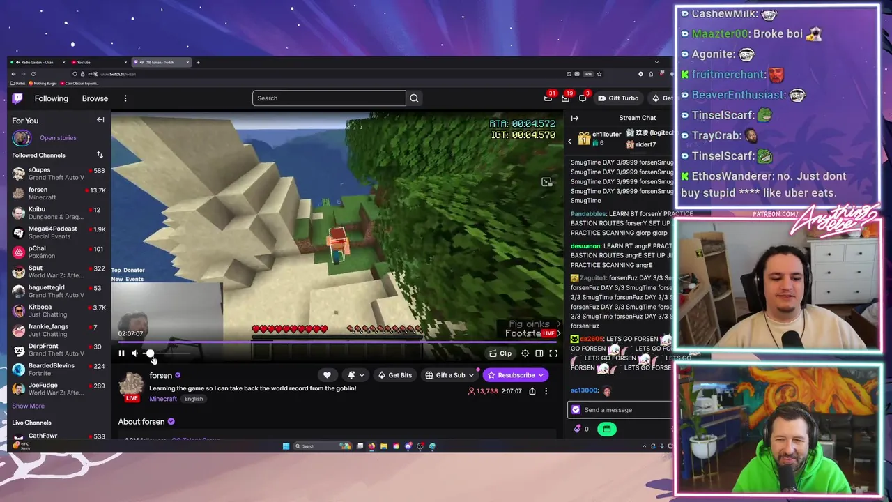Create a clip with the Clip button

click(500, 353)
